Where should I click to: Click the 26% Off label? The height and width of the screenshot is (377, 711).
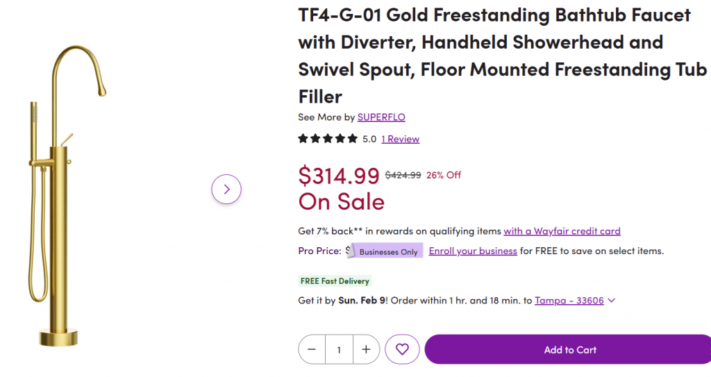pos(444,175)
